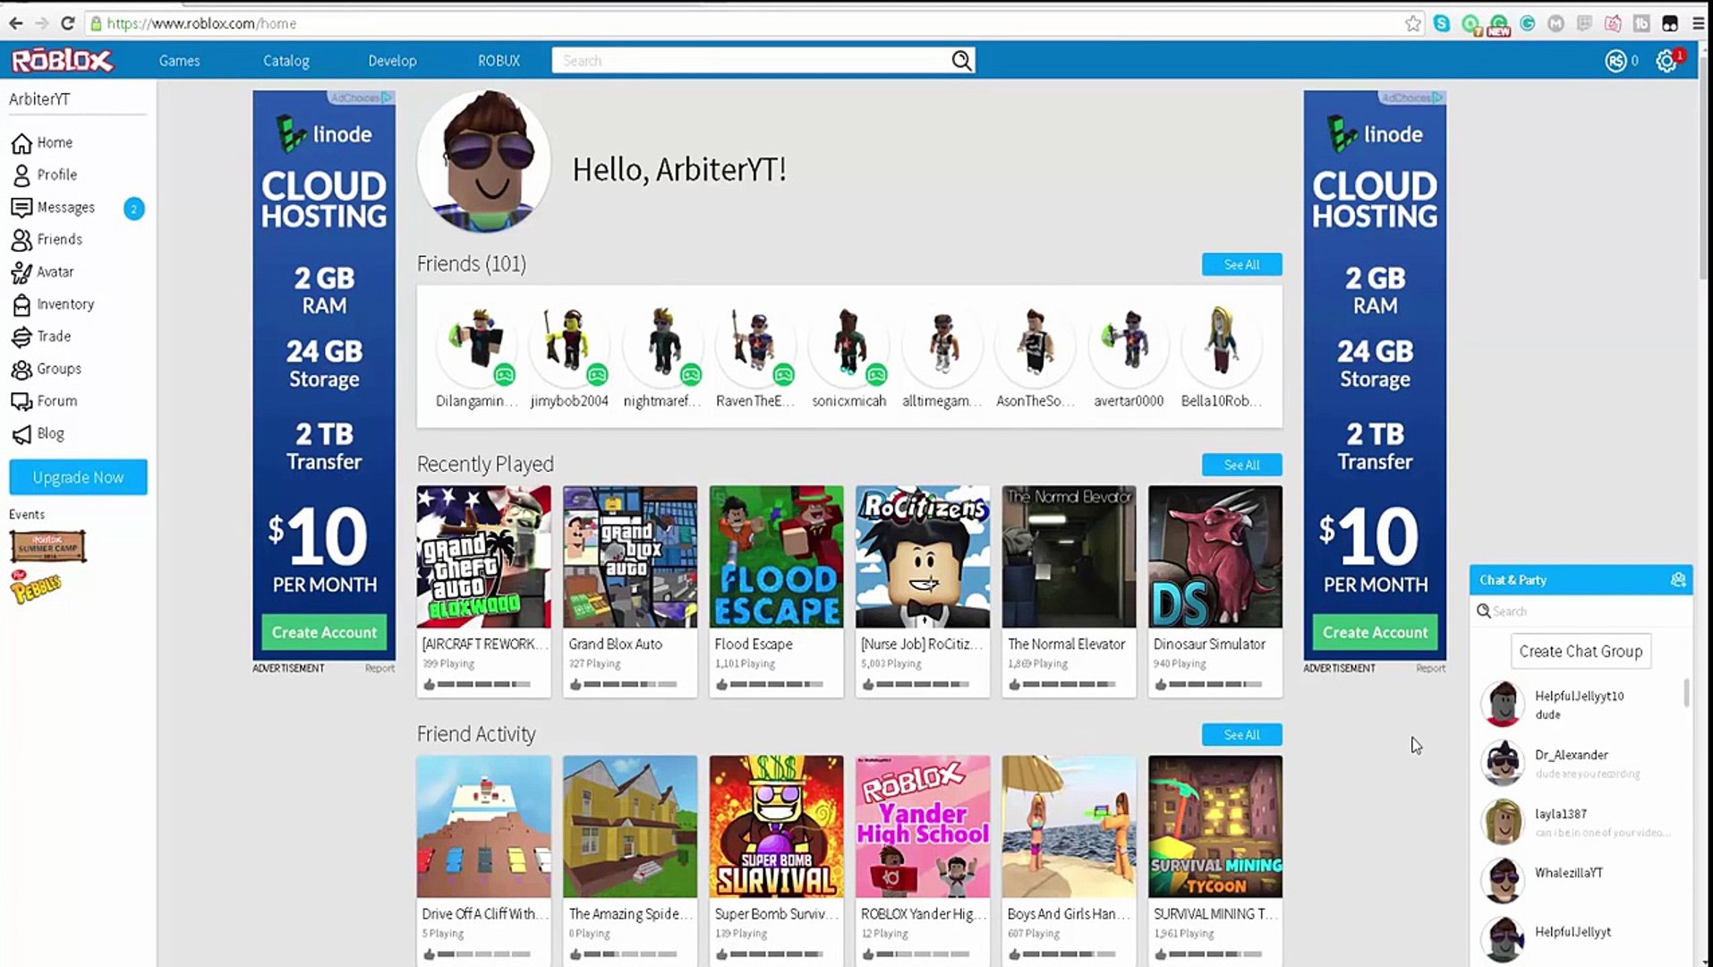
Task: Click the Trade icon in the sidebar
Action: [21, 337]
